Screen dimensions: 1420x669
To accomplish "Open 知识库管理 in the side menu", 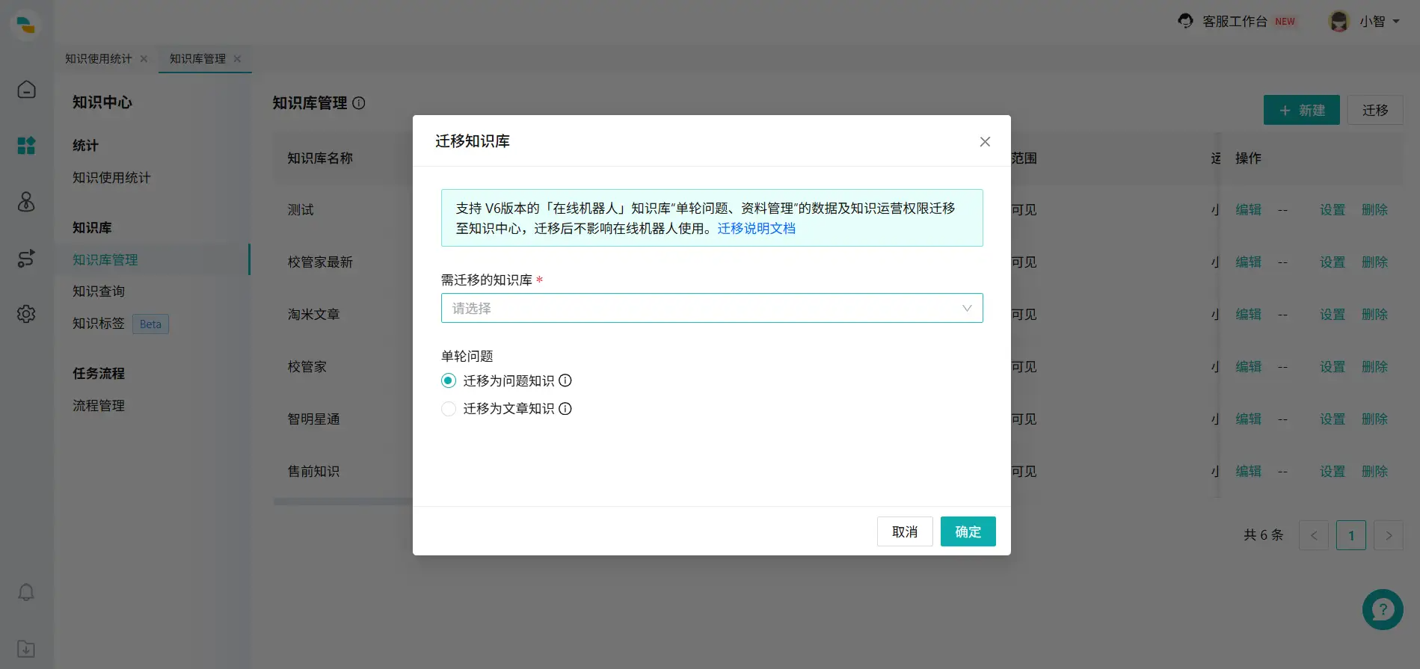I will pos(105,260).
